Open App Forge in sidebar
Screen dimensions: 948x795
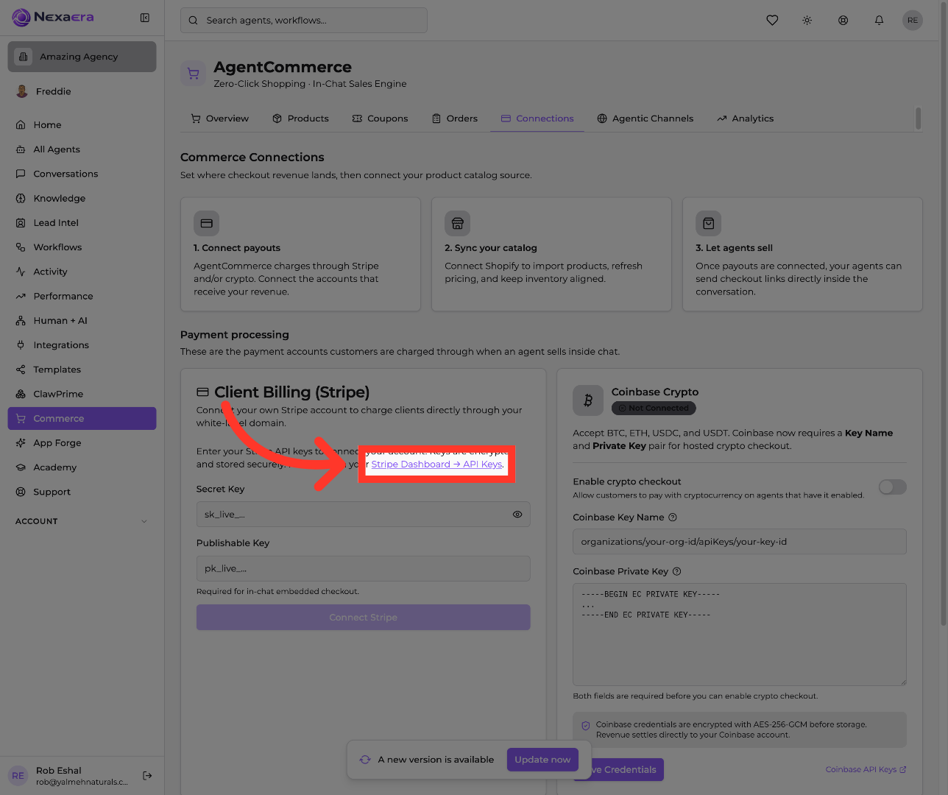point(82,443)
